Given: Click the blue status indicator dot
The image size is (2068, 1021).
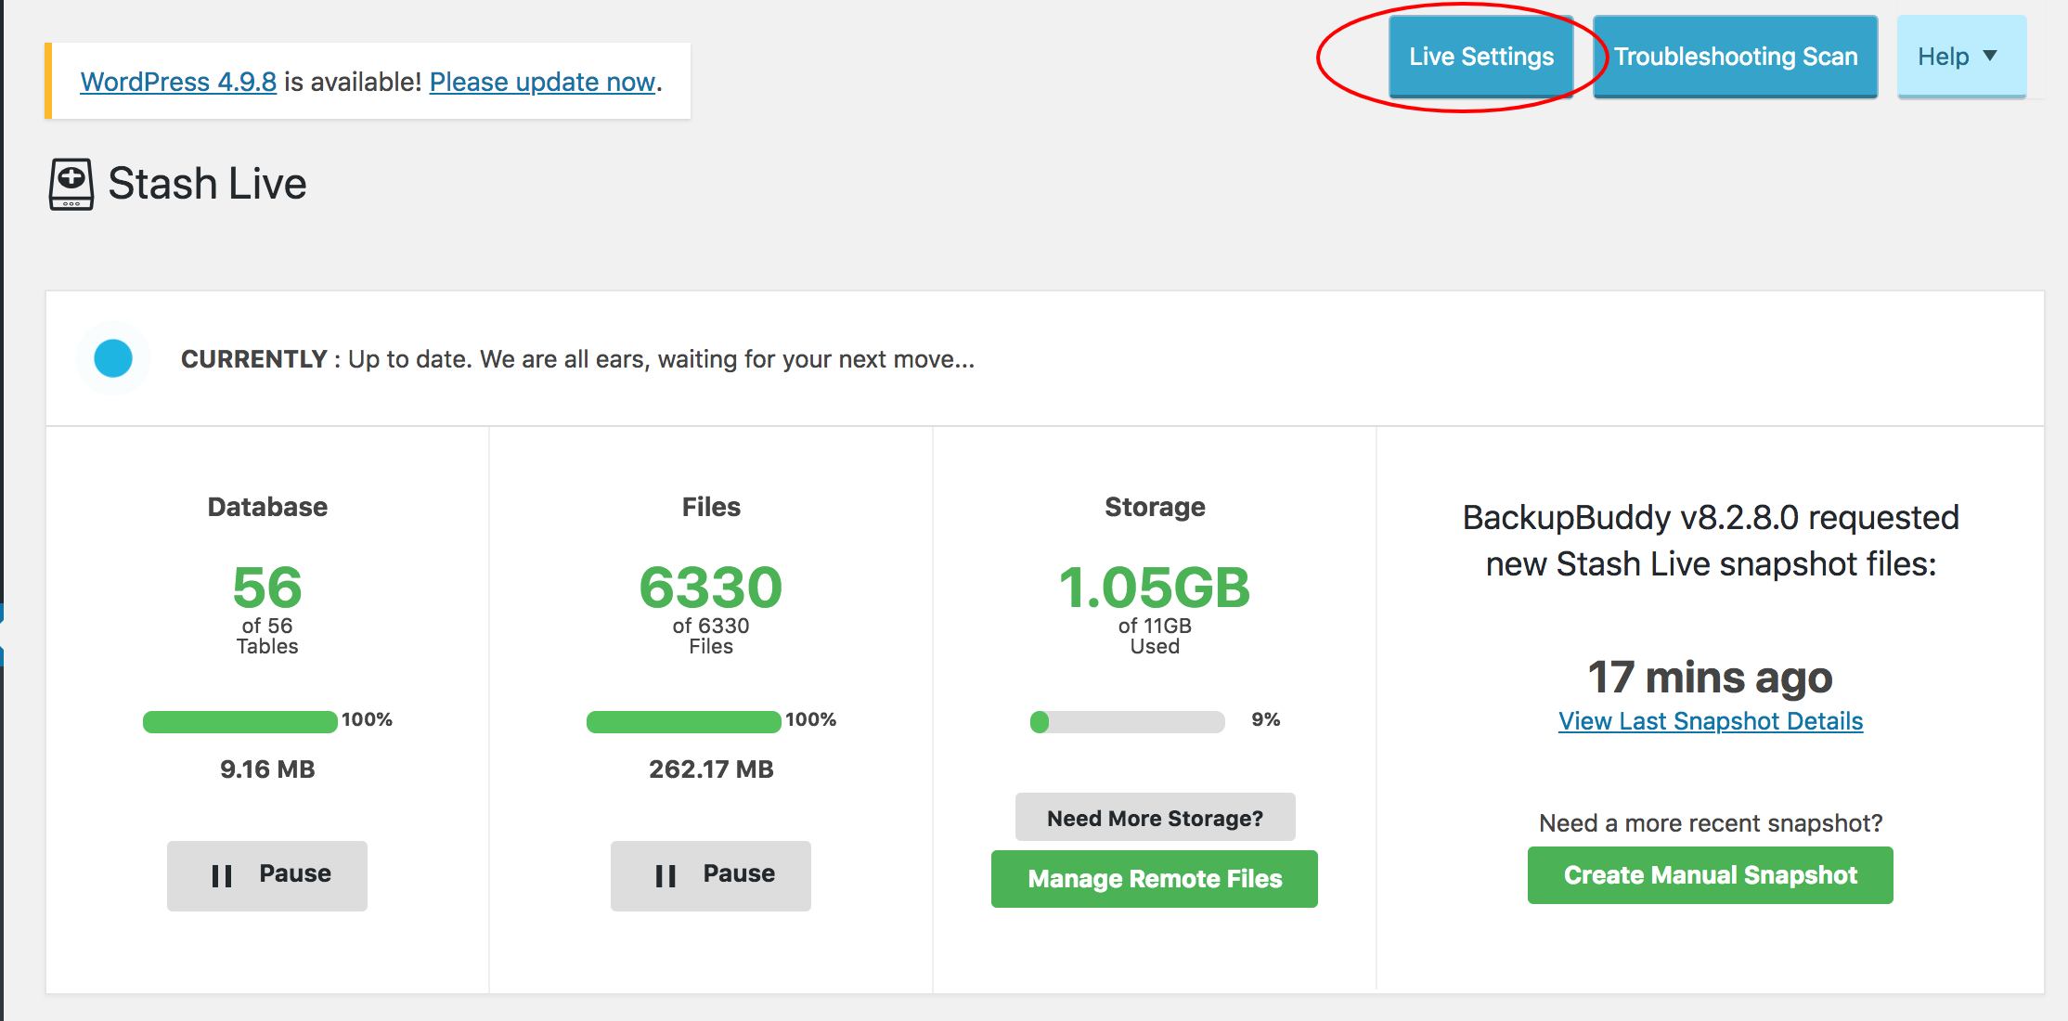Looking at the screenshot, I should click(113, 358).
